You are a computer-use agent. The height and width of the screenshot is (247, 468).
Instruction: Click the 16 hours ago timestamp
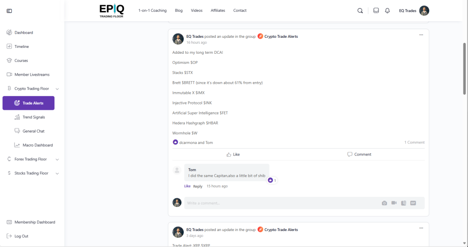tap(197, 42)
